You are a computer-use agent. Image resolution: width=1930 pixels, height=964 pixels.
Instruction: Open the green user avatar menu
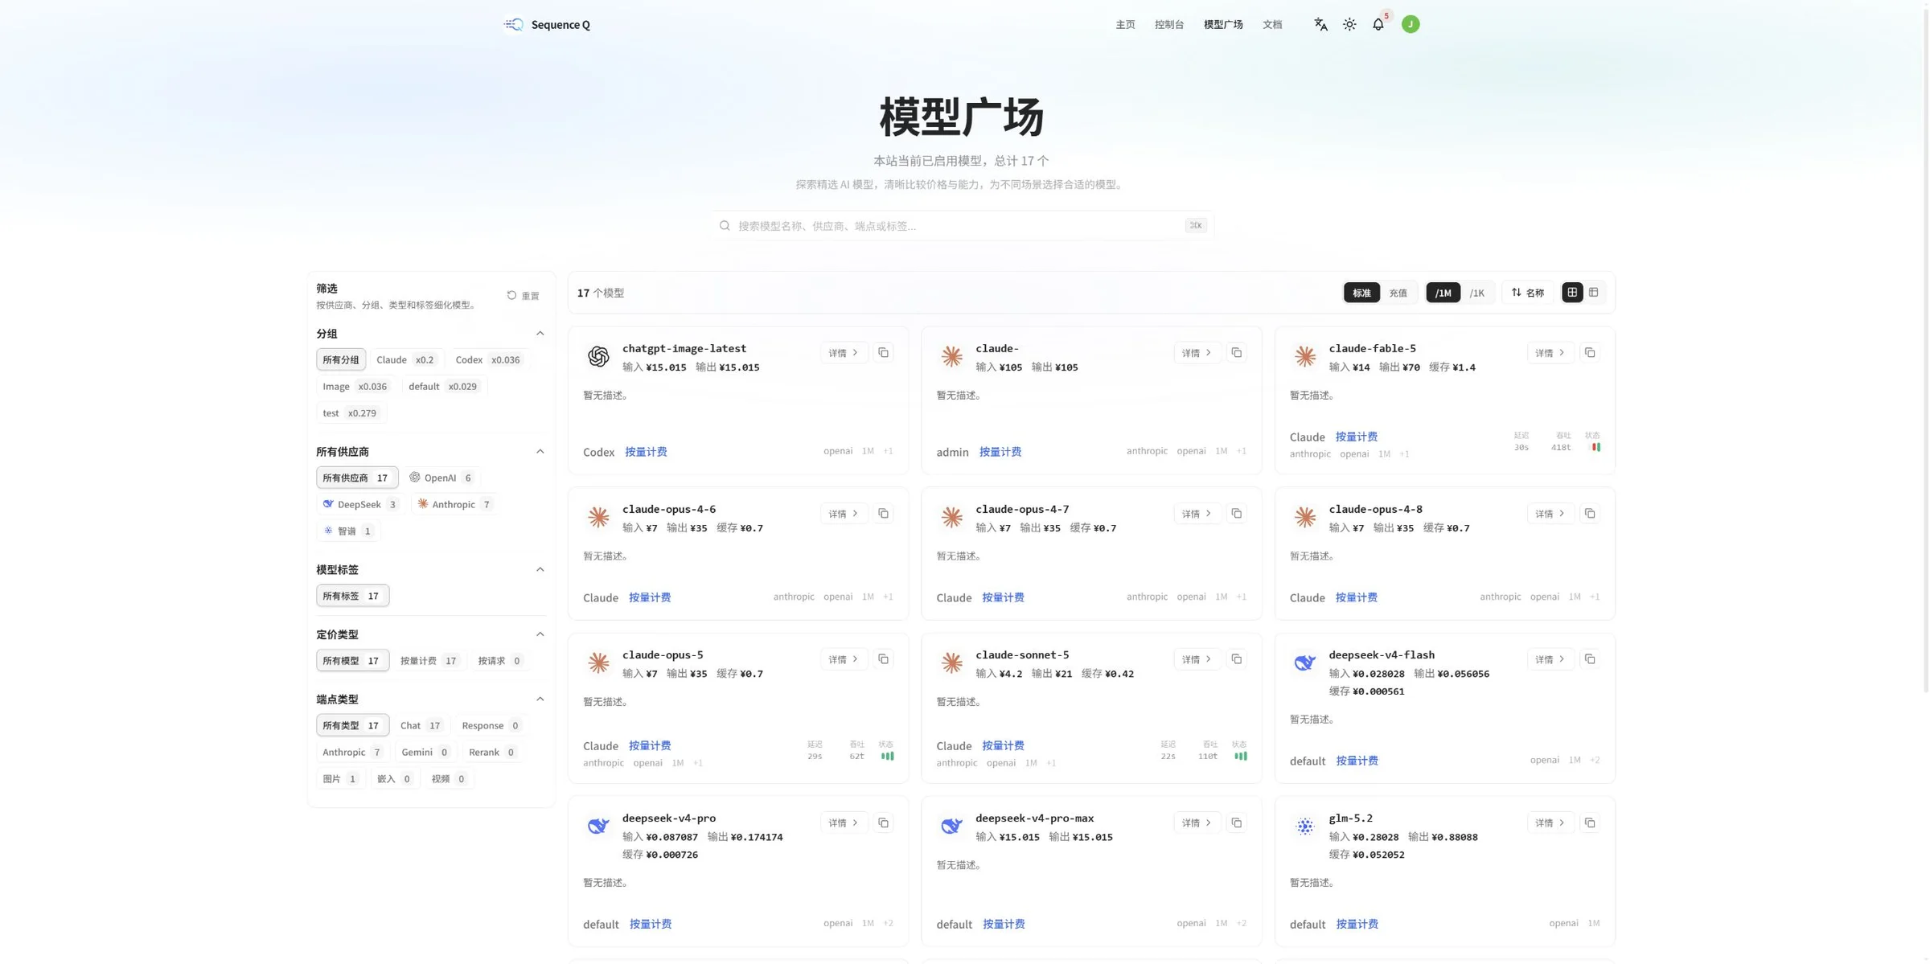(1411, 24)
